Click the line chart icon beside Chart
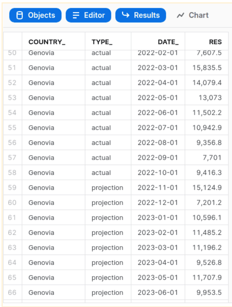 [180, 15]
